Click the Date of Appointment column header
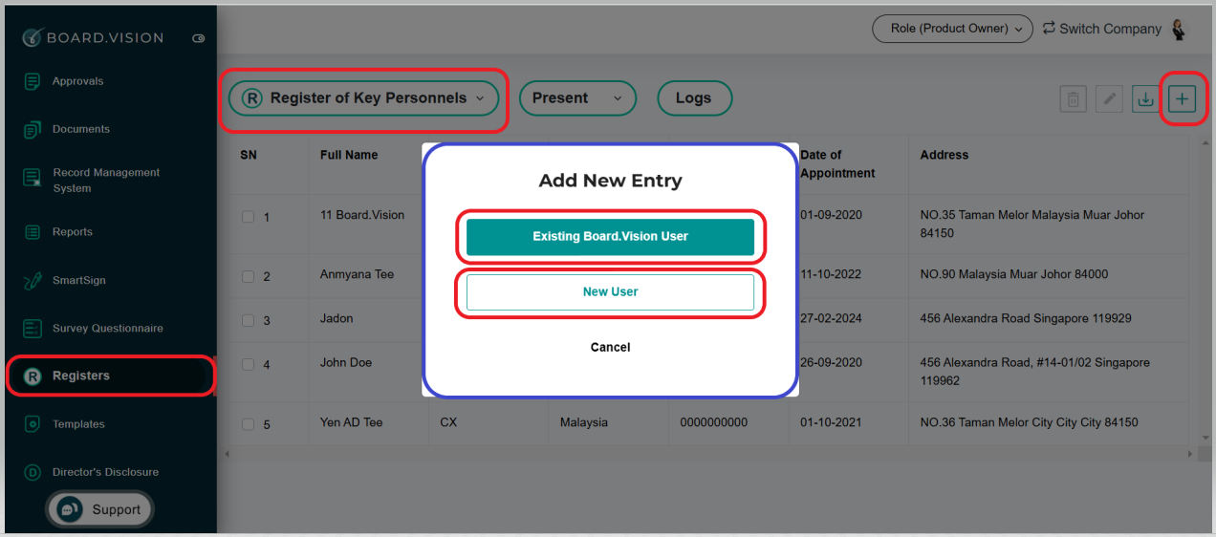Image resolution: width=1216 pixels, height=537 pixels. coord(837,164)
